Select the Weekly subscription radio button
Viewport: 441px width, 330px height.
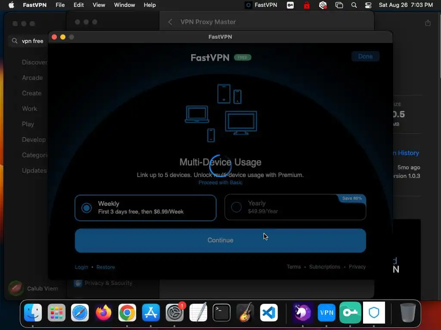pyautogui.click(x=87, y=208)
